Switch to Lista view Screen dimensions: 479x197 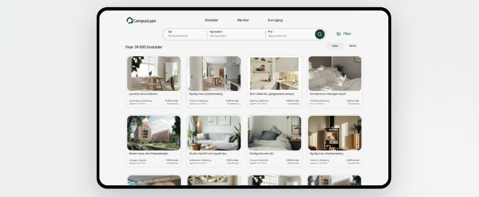point(334,46)
